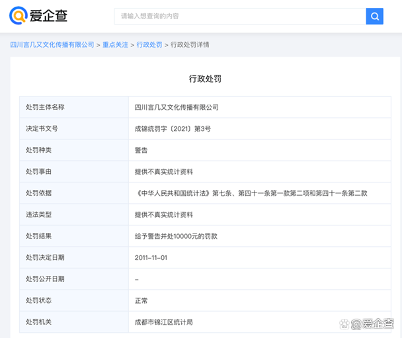Screen dimensions: 402x338
Task: Select the 处罚公开日期 label cell
Action: (74, 279)
